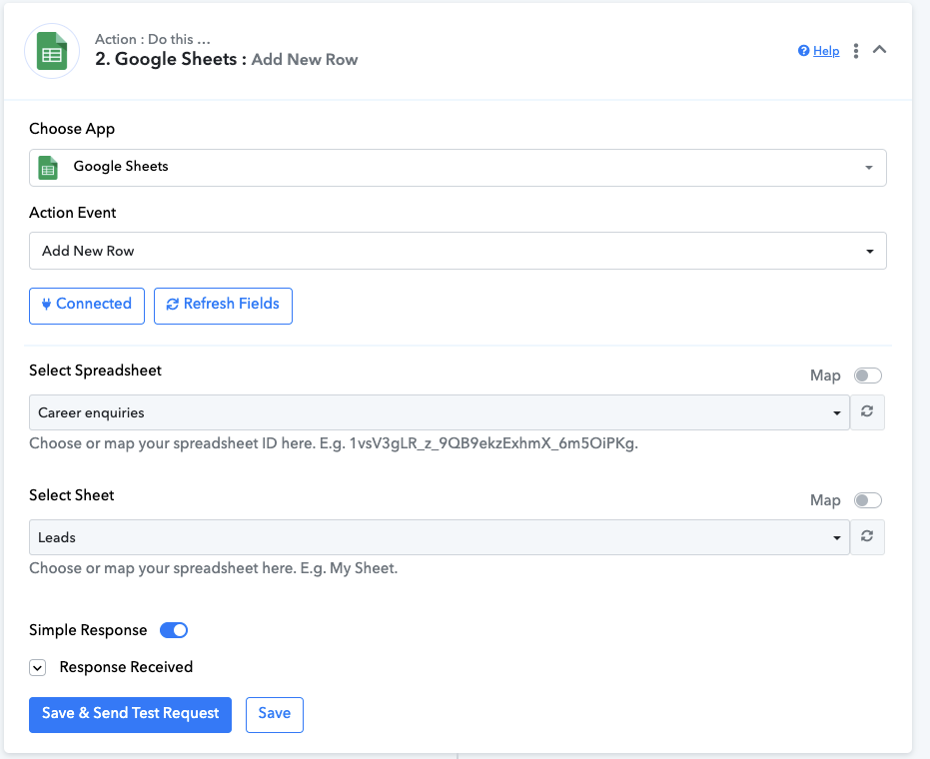The width and height of the screenshot is (930, 759).
Task: Click the 'Action Event' label
Action: pos(72,213)
